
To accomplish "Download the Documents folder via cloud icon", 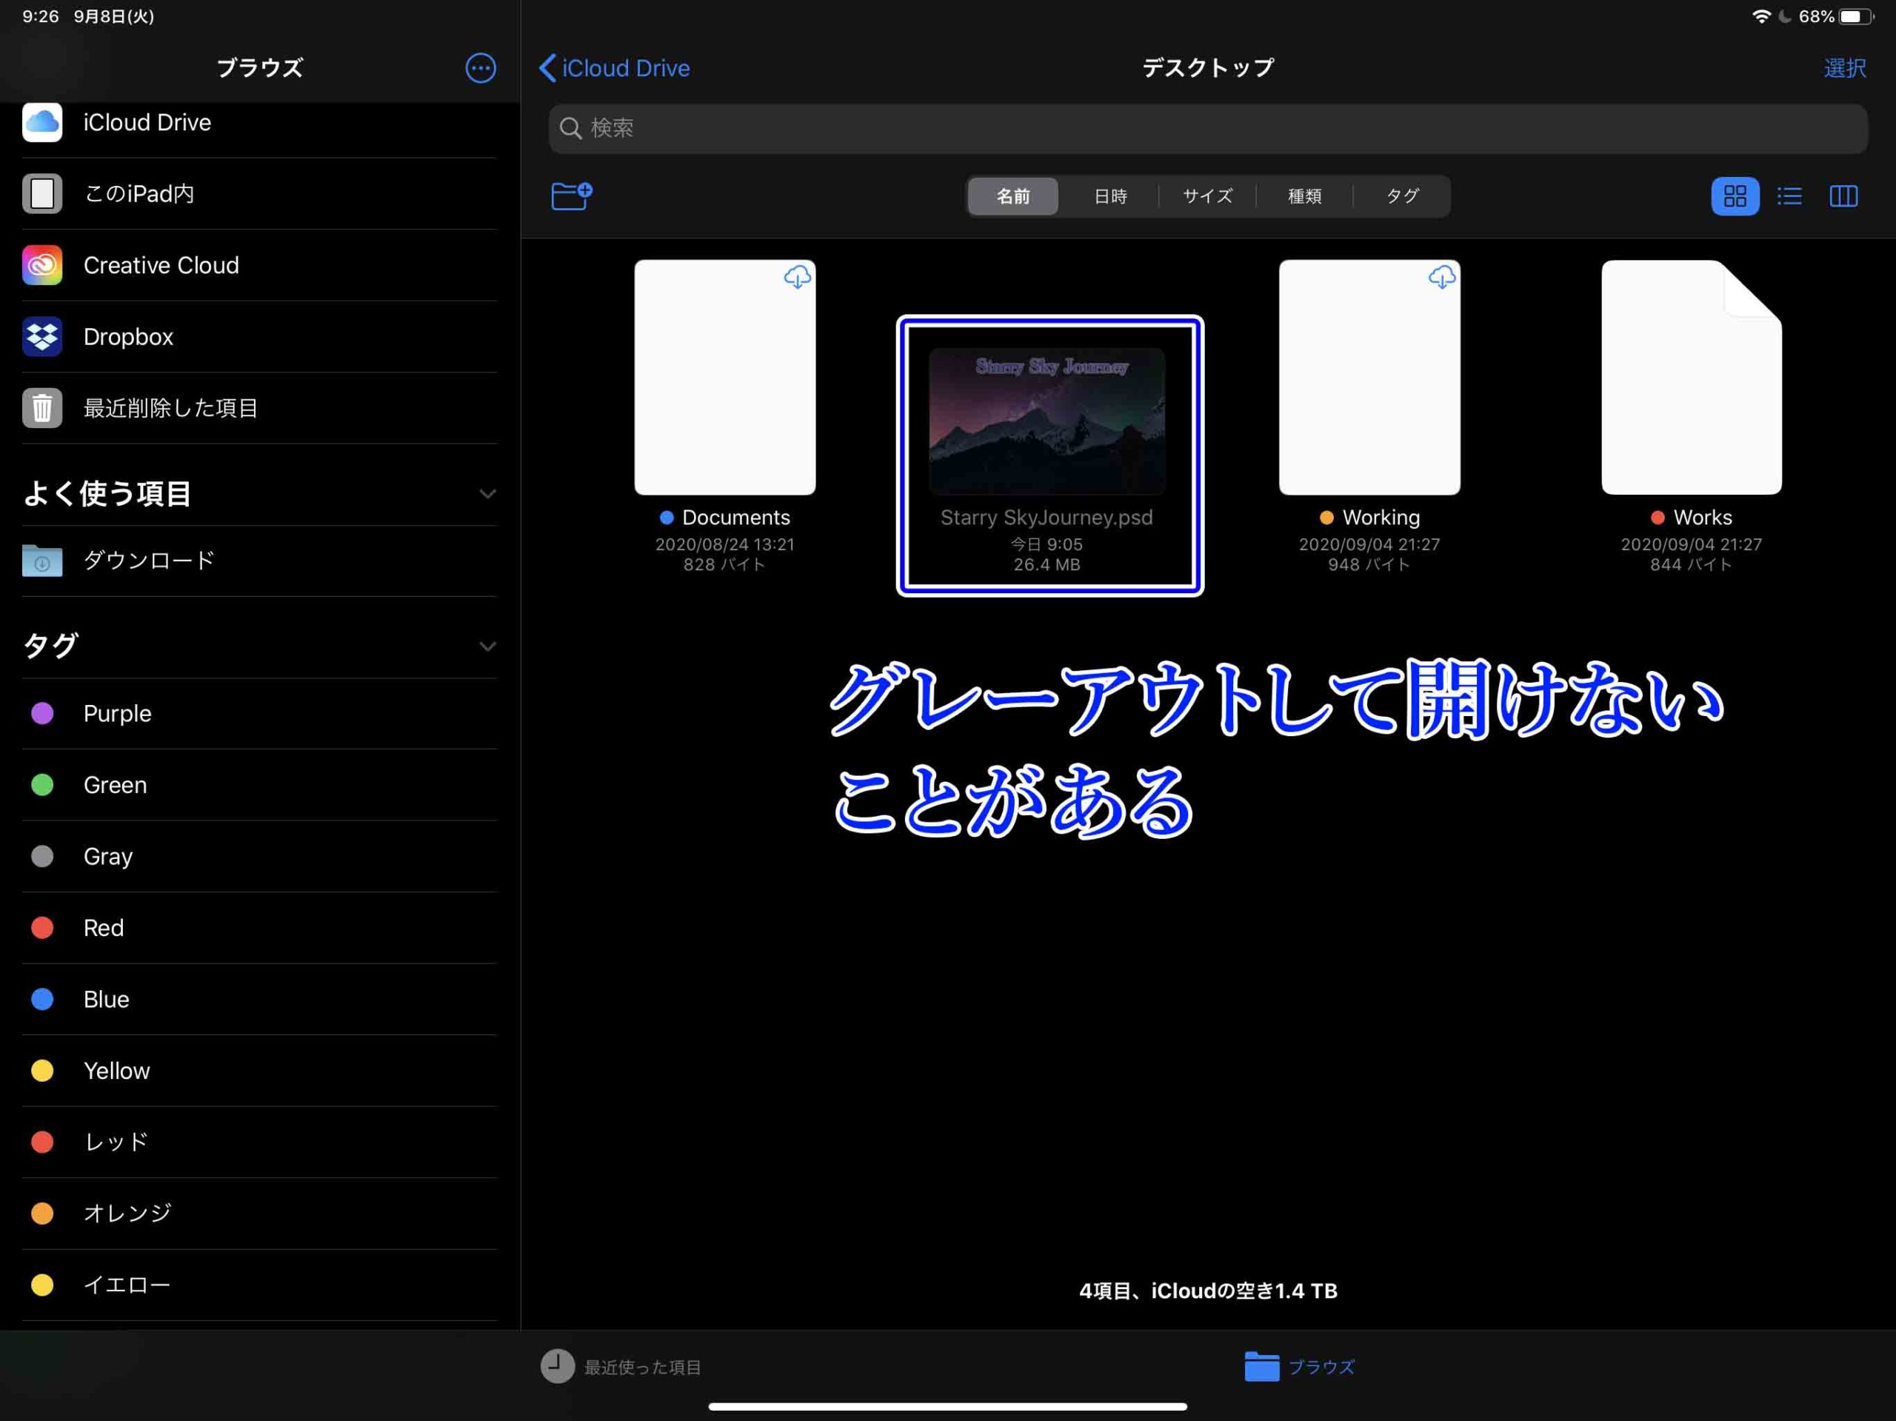I will pyautogui.click(x=797, y=277).
